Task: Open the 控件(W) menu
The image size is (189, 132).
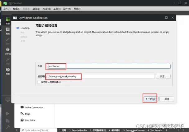Action: coord(67,9)
